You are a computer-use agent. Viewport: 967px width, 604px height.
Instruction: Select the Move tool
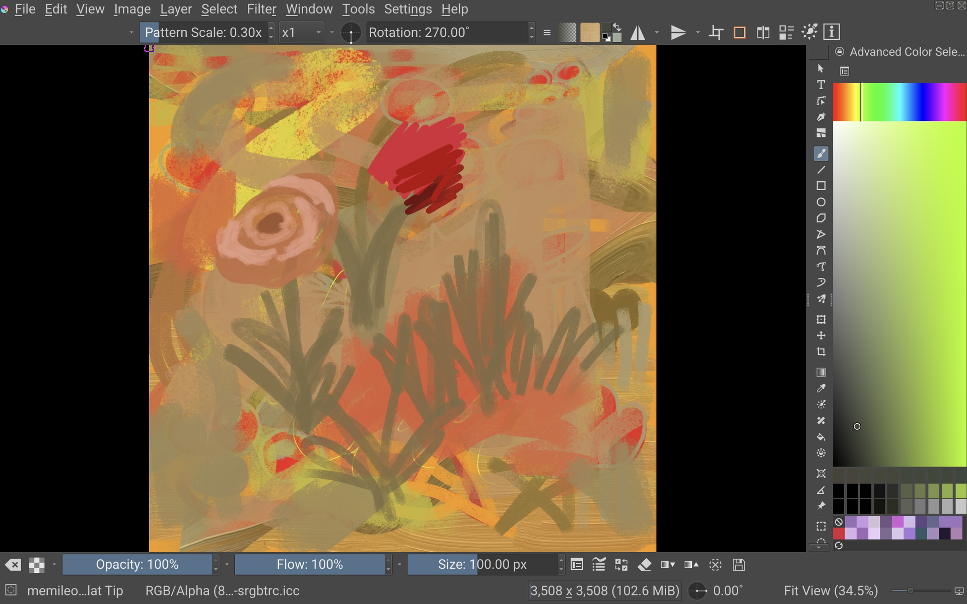click(x=821, y=336)
